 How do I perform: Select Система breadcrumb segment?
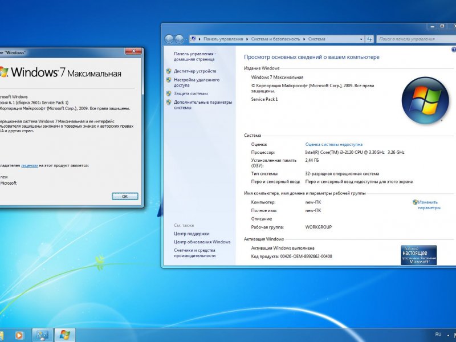click(317, 39)
